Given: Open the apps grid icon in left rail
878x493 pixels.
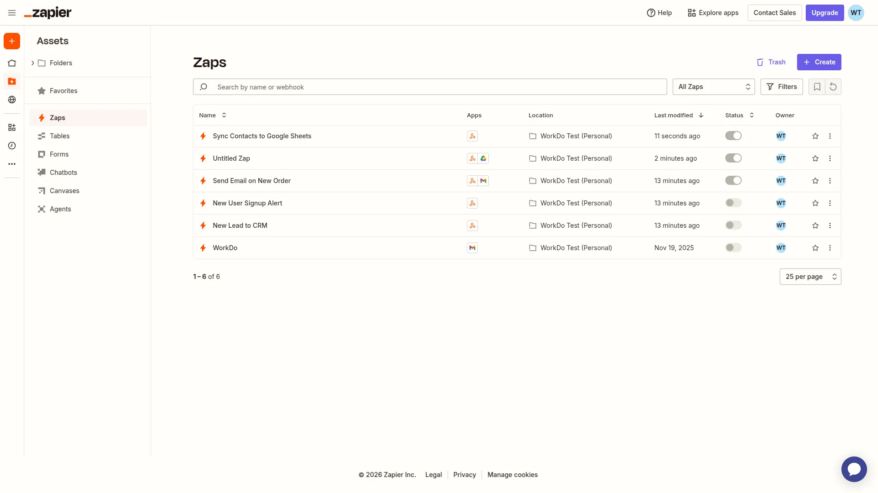Looking at the screenshot, I should [12, 127].
